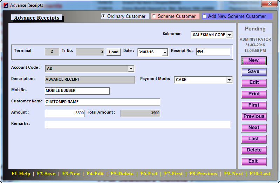Go to the First record
280x183 pixels.
[x=254, y=105]
